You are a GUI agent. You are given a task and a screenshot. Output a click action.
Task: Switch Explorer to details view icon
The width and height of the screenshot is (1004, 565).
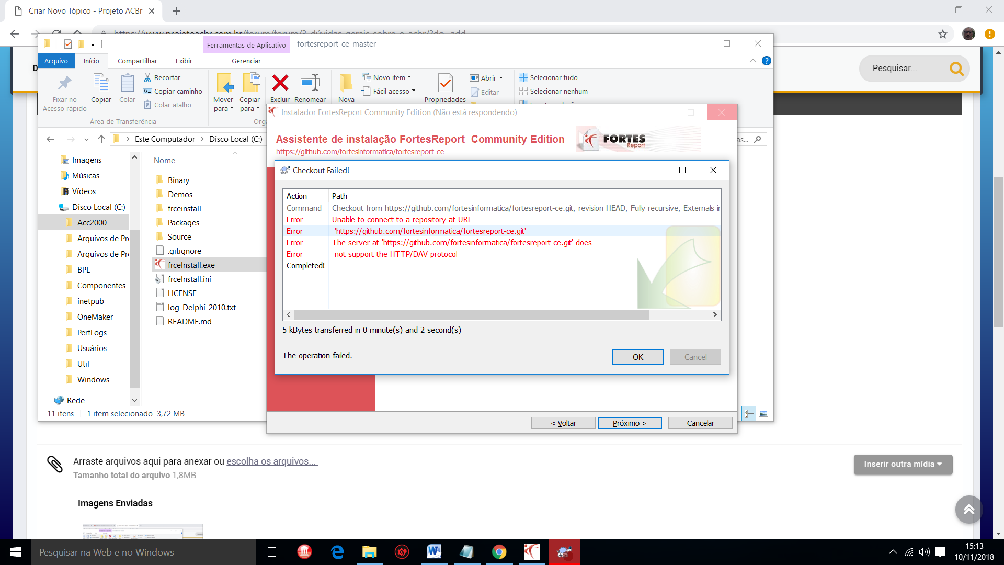click(749, 413)
